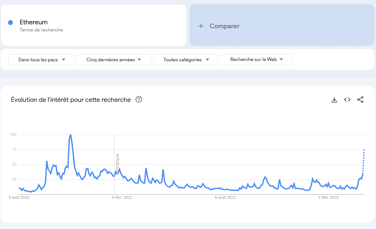Click the plus icon beside Comparer
This screenshot has height=229, width=376.
pos(201,26)
